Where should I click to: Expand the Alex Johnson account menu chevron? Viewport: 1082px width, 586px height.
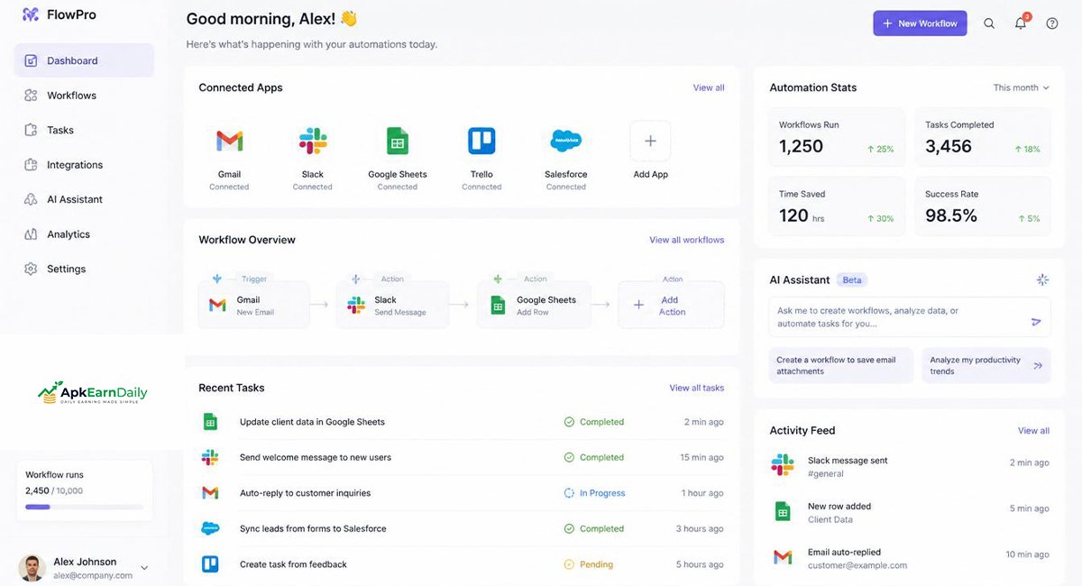[x=144, y=568]
